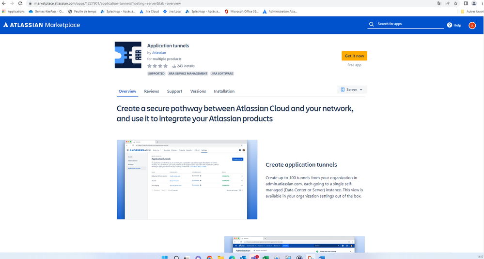Open the Jira Local bookmark

click(x=172, y=12)
